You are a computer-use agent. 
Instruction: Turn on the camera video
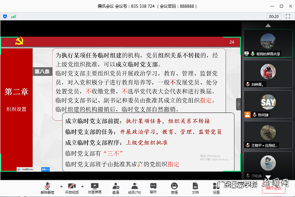coord(72,186)
